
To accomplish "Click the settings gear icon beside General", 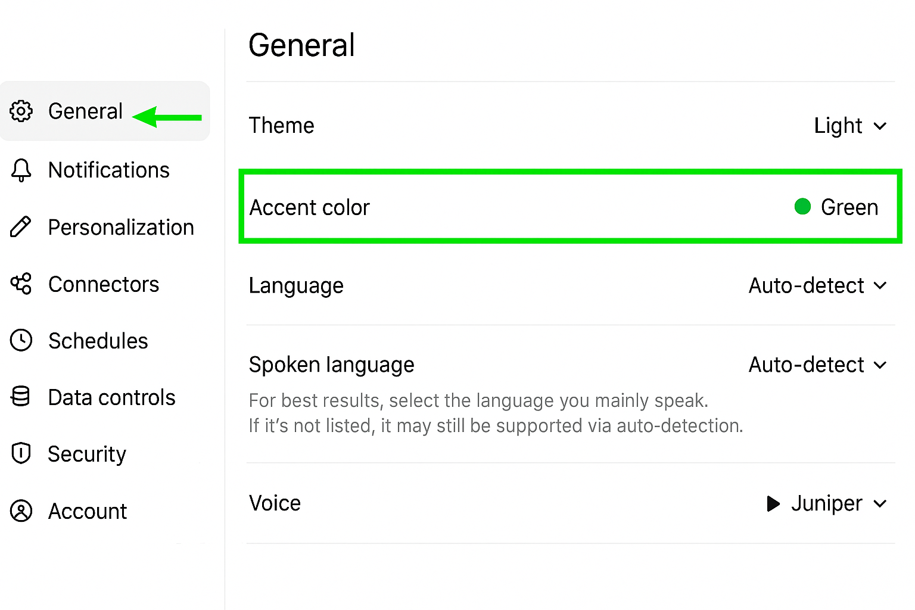I will [x=21, y=111].
